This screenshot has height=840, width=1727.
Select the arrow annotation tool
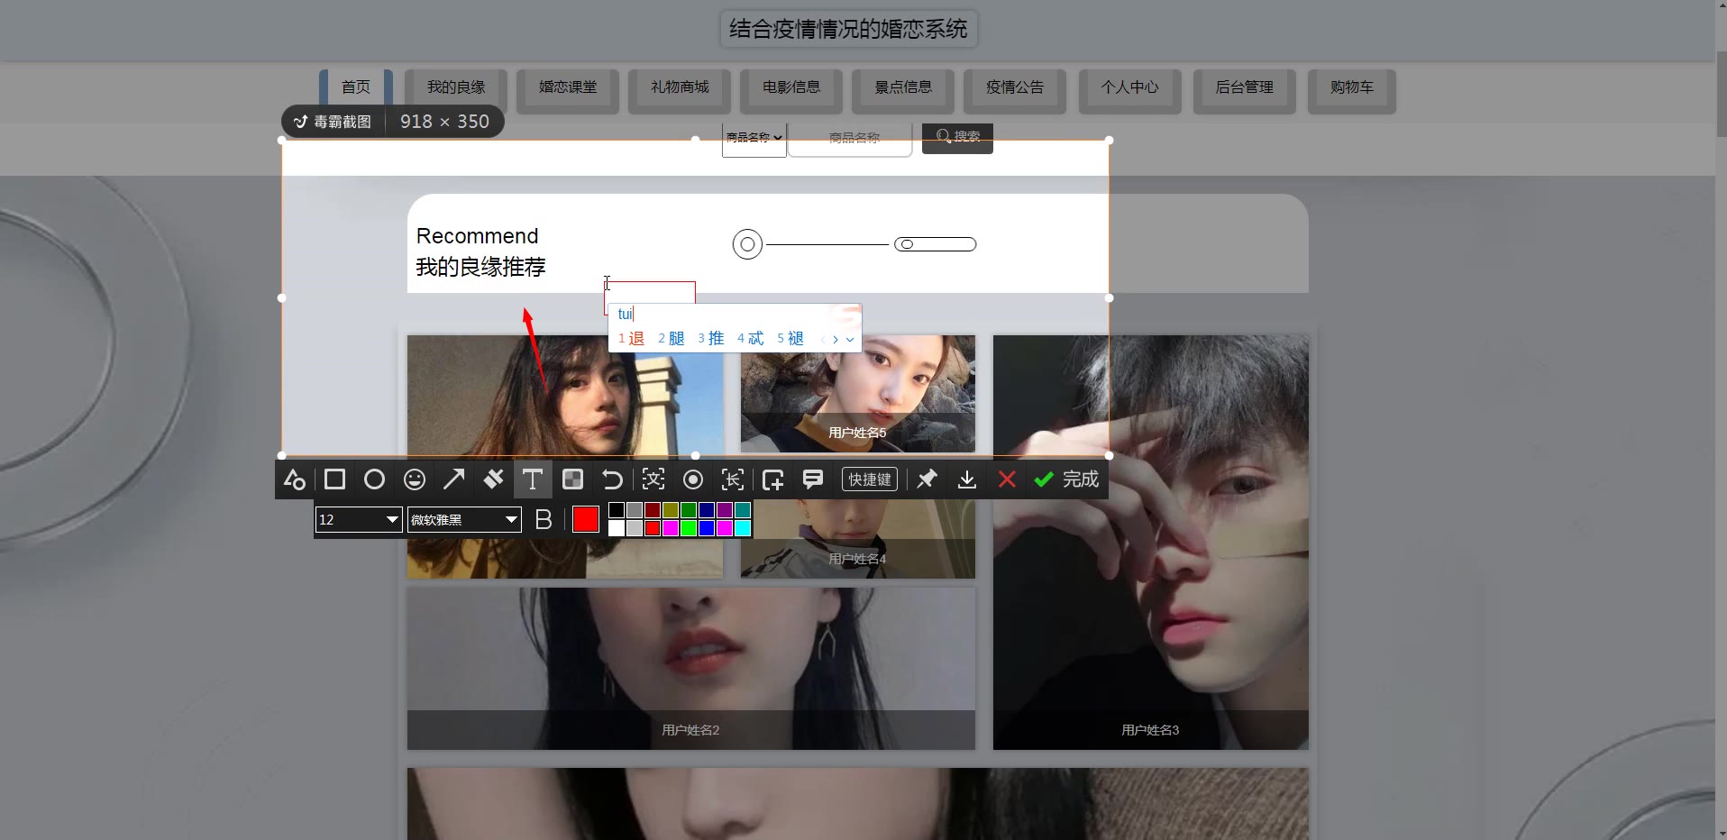[x=453, y=479]
